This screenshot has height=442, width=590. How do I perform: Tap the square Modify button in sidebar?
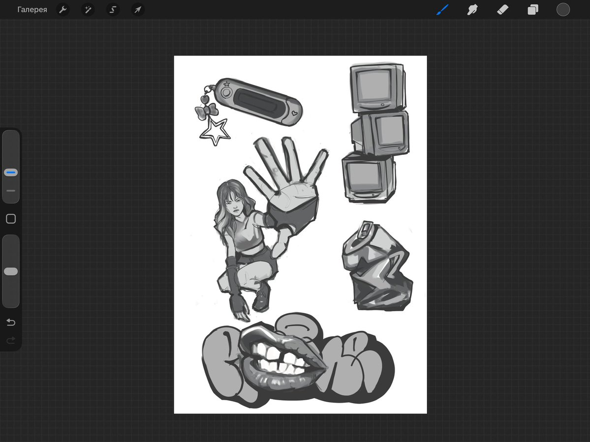[11, 219]
